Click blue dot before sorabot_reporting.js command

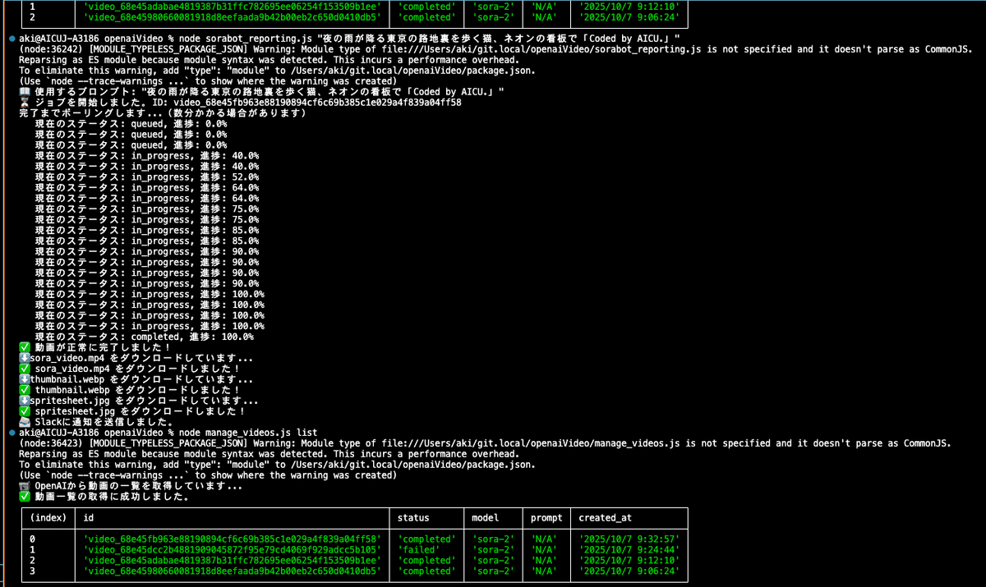pos(12,39)
